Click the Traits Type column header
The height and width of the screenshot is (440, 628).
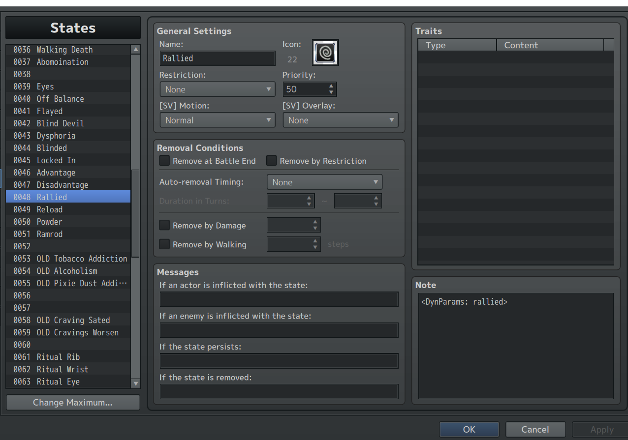pos(457,45)
